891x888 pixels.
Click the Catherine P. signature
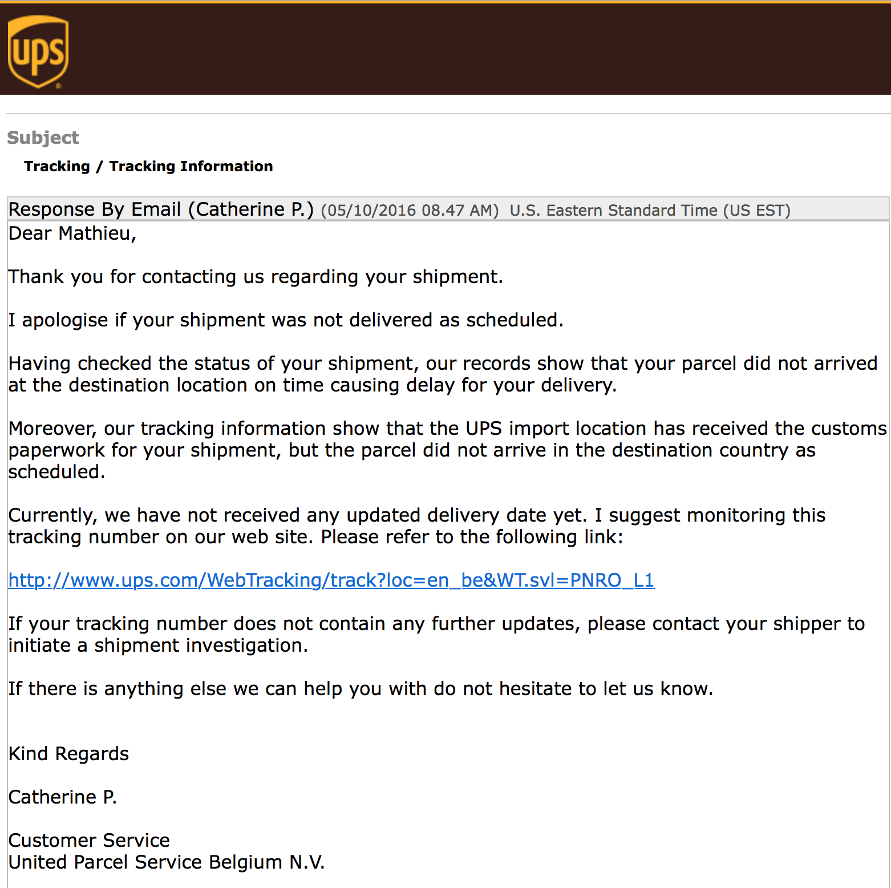63,797
